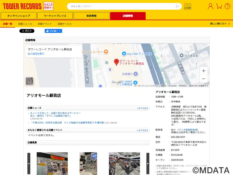Click phone number 043-208-2031
Viewport: 233px width, 175px height.
coord(178,137)
